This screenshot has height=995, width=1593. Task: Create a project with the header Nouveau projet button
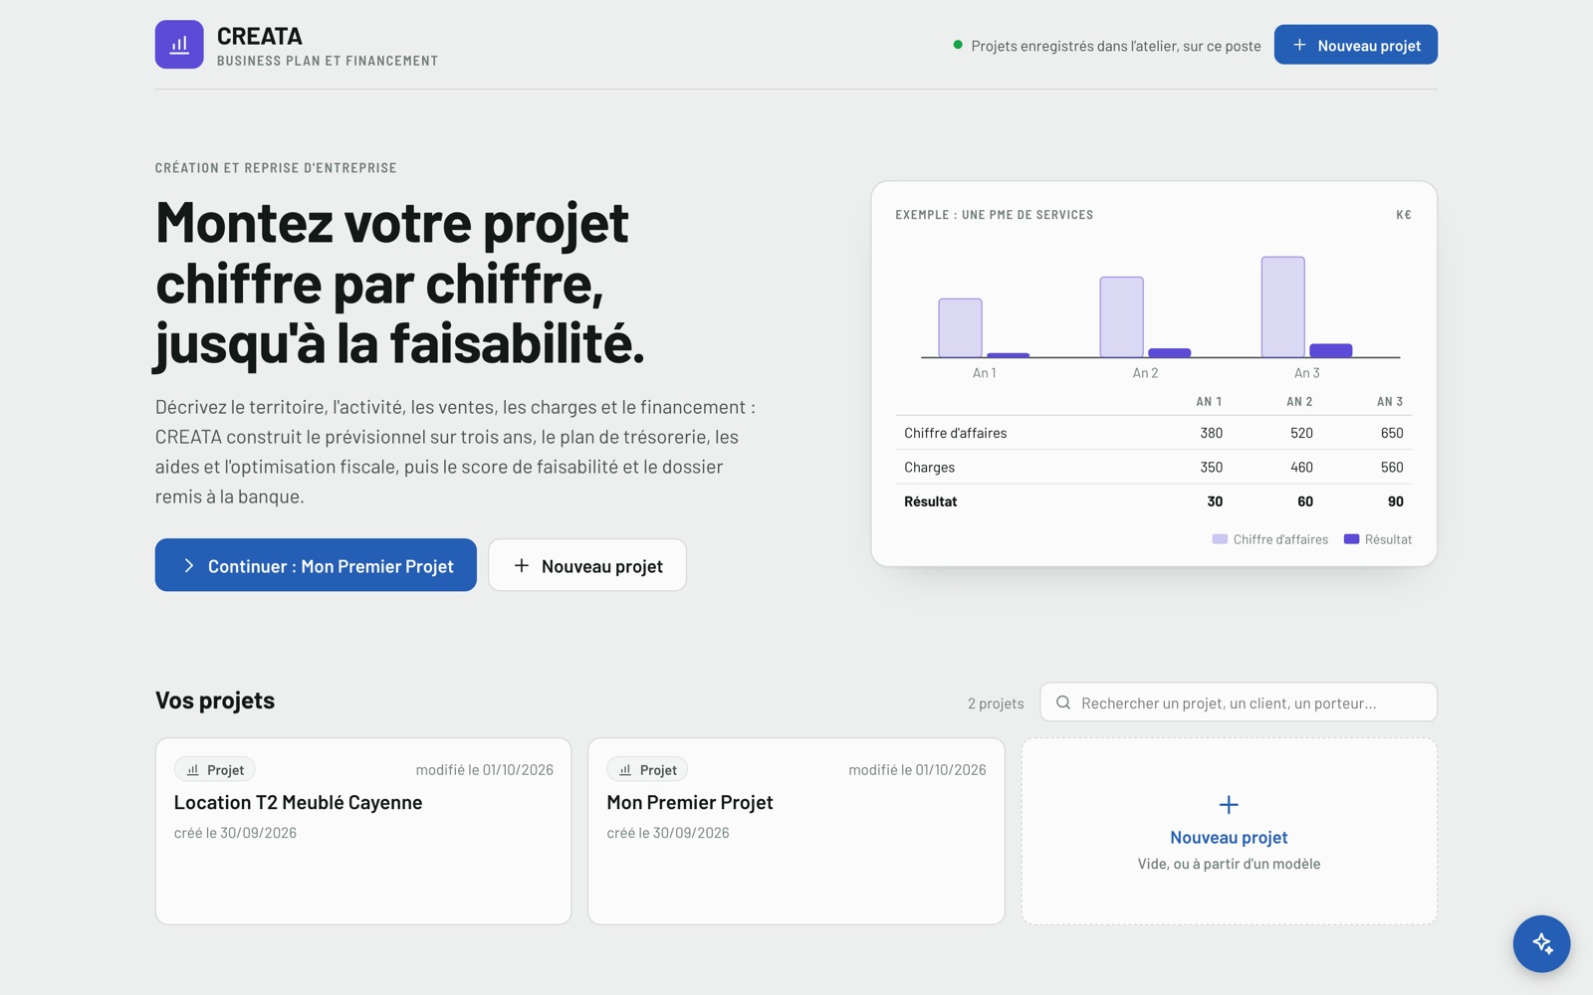(1355, 45)
